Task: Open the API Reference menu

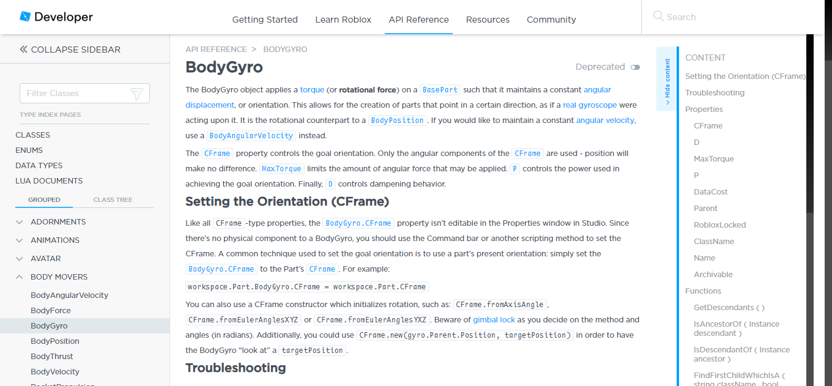Action: click(x=418, y=20)
